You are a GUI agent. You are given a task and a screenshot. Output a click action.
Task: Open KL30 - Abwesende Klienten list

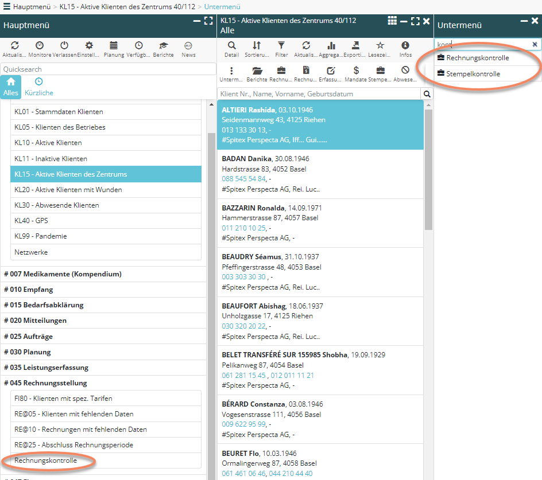click(x=56, y=205)
